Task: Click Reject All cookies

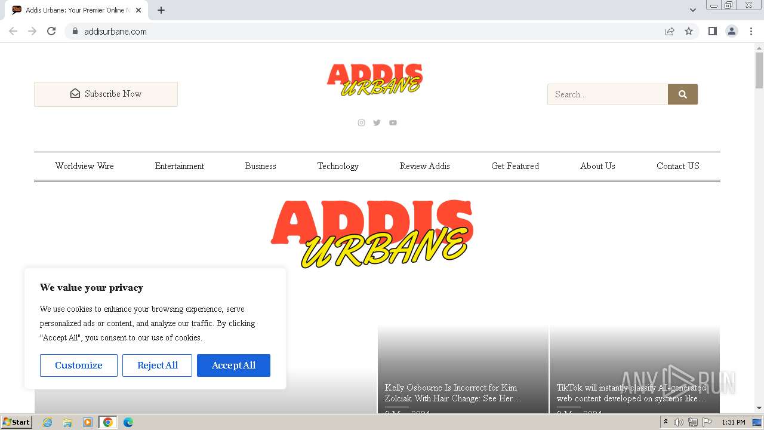Action: click(x=158, y=365)
